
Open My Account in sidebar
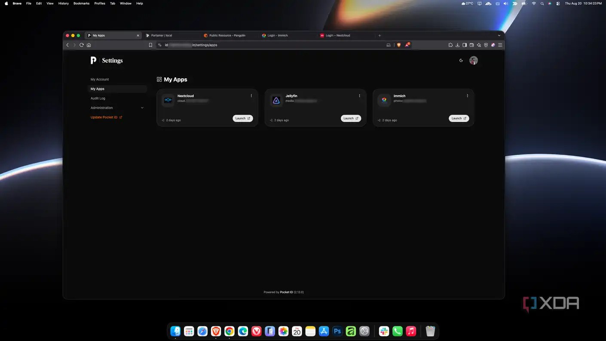click(100, 80)
